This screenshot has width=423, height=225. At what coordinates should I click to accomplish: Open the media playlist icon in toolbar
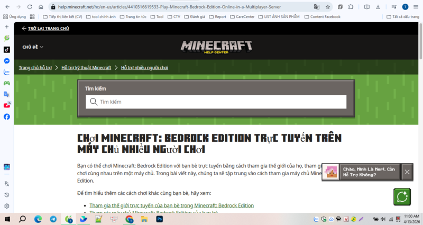(394, 7)
